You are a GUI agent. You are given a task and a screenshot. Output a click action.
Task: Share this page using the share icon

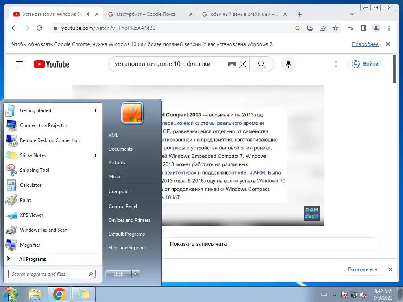(x=323, y=28)
